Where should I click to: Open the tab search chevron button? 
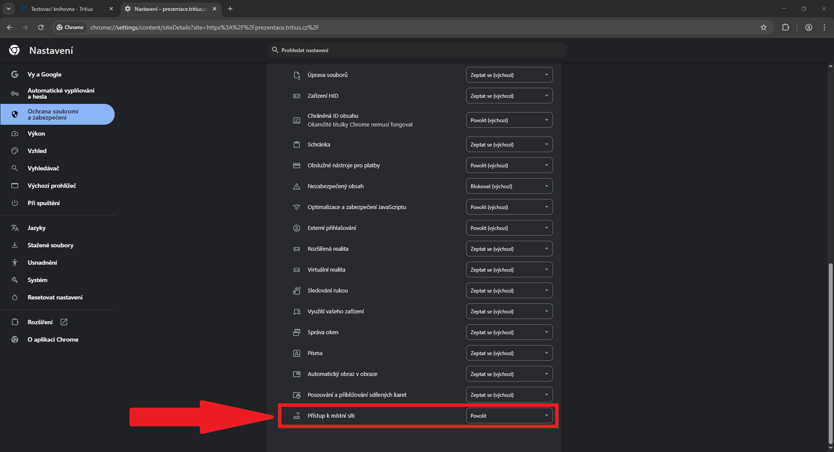8,9
